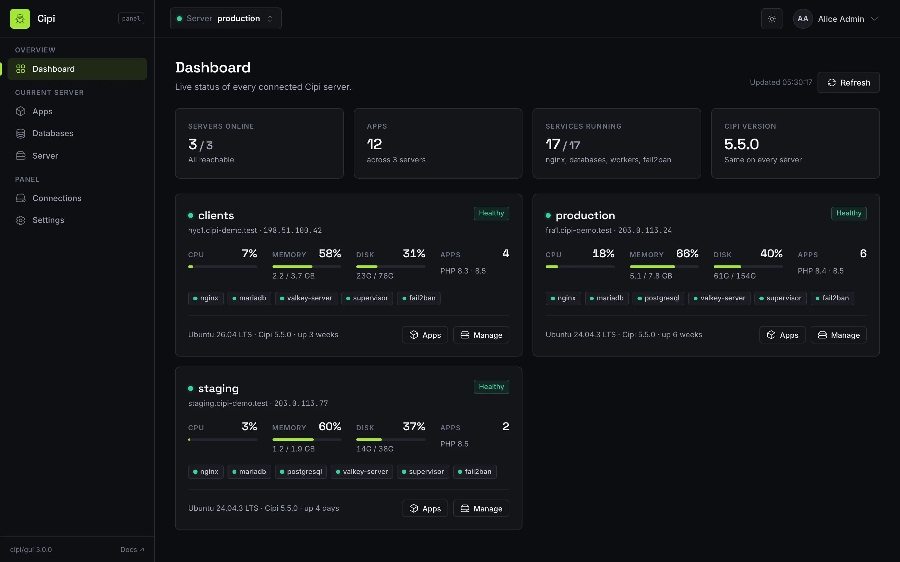Manage the clients server
This screenshot has height=562, width=900.
tap(481, 335)
